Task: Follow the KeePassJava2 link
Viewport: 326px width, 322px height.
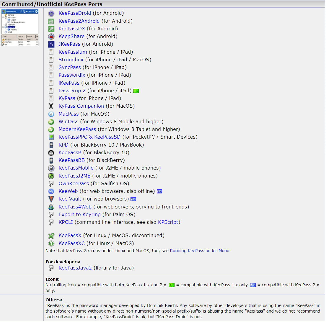Action: [75, 268]
